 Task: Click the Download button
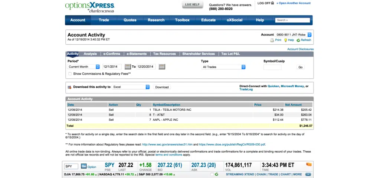pos(162,87)
